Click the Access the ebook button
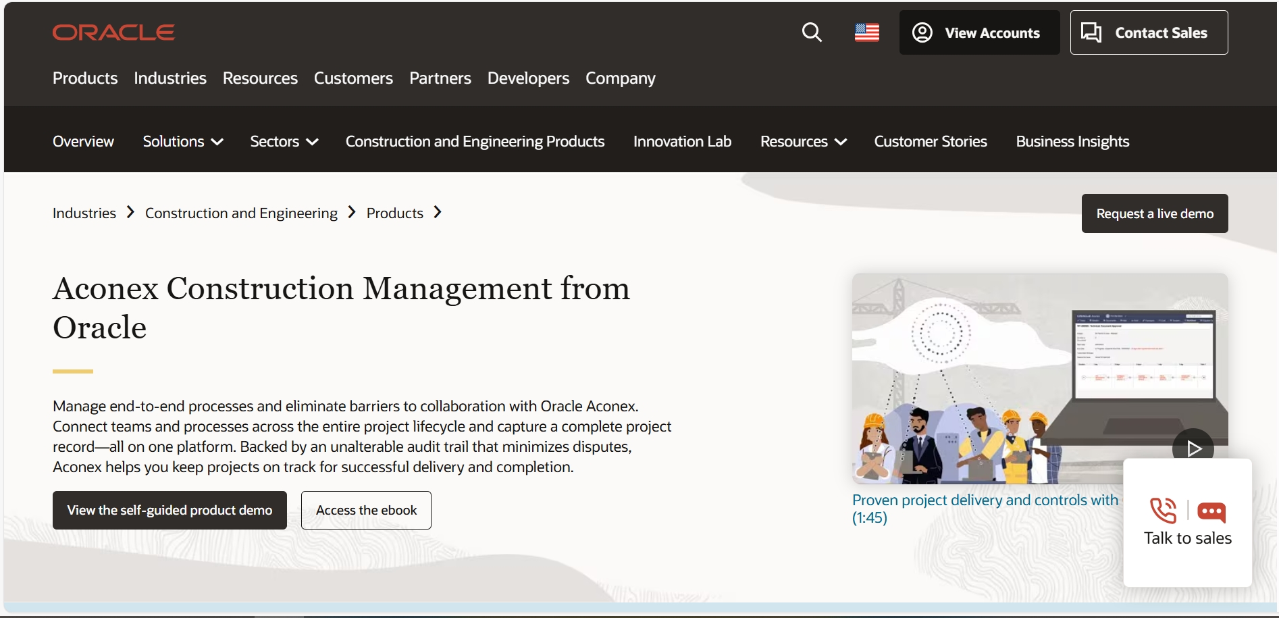1279x618 pixels. [x=366, y=510]
